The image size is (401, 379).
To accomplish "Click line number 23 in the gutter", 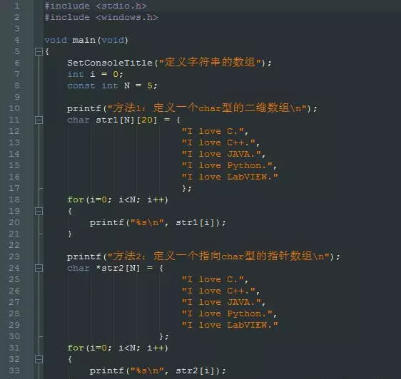I will pos(14,256).
